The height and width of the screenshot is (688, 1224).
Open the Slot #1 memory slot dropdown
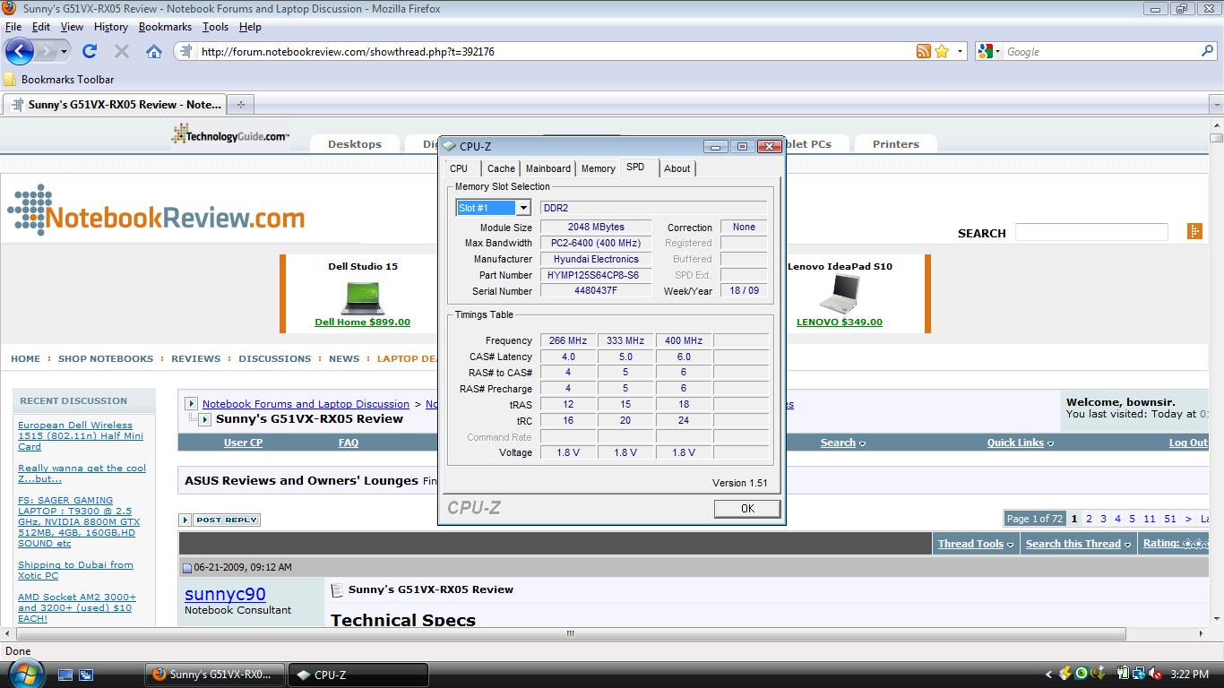[x=523, y=208]
